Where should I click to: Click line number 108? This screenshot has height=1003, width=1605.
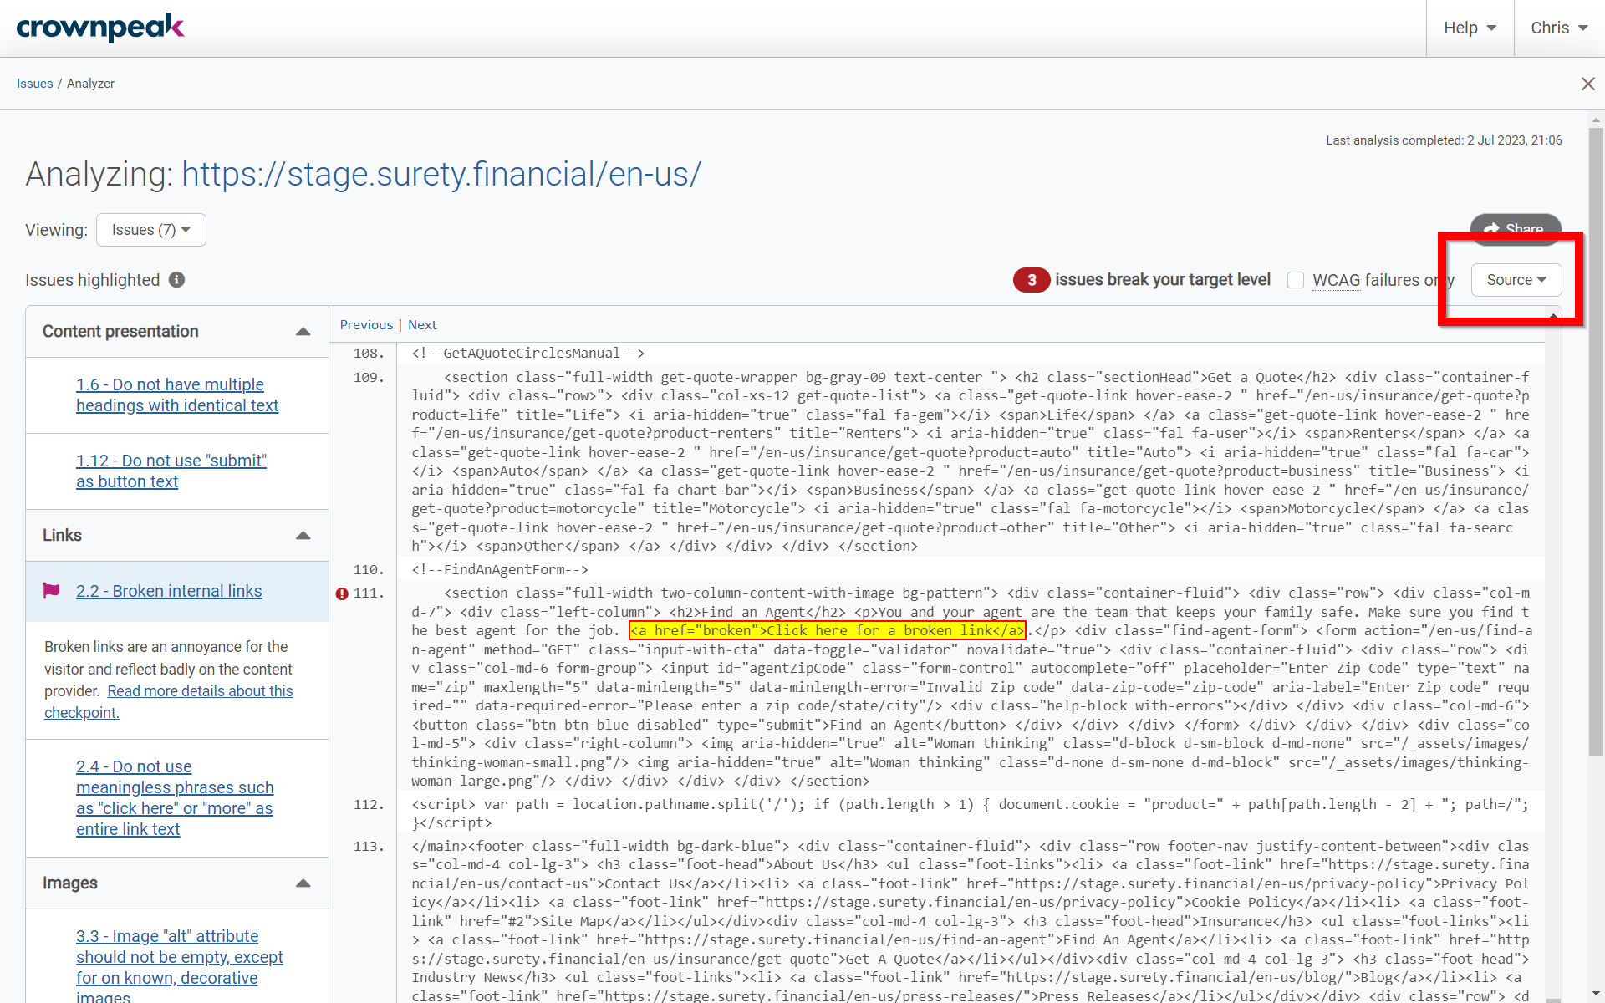click(369, 354)
